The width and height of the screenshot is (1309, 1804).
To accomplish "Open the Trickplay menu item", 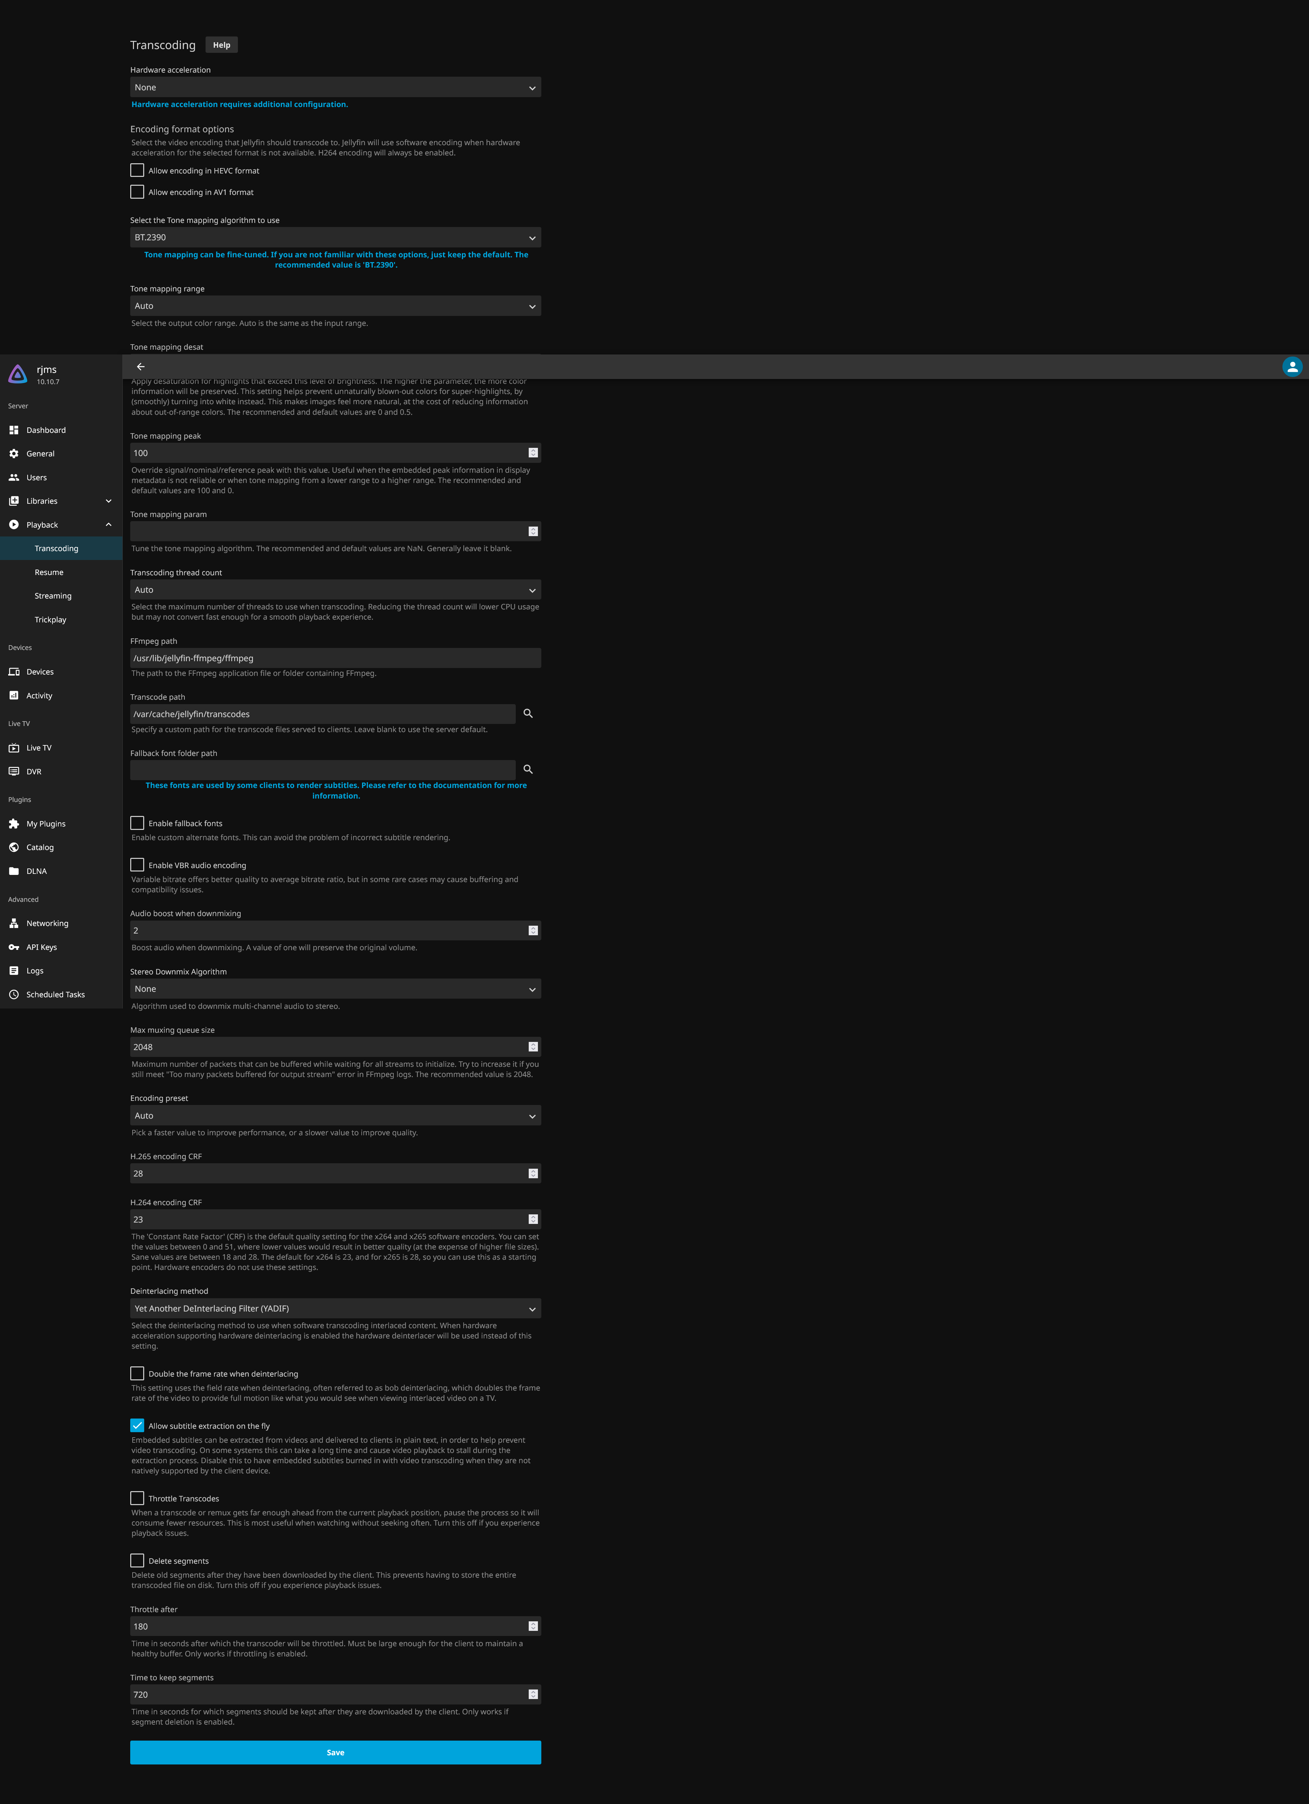I will click(50, 620).
